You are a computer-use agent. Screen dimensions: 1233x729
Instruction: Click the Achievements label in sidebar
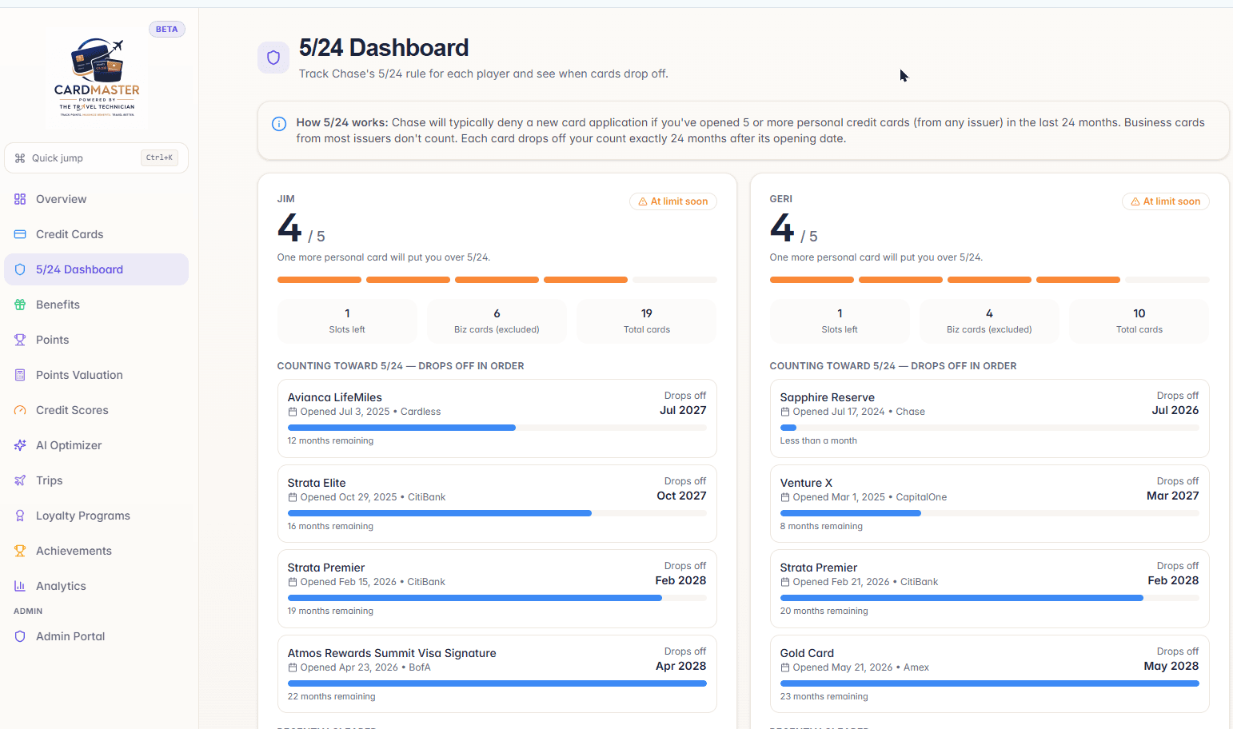coord(74,551)
